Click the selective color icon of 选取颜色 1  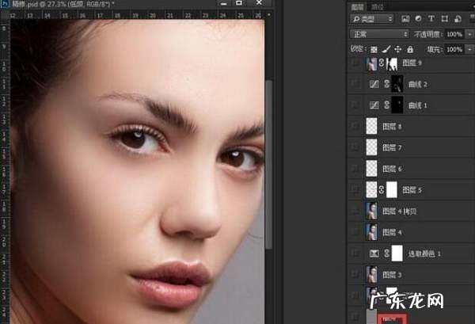coord(374,253)
